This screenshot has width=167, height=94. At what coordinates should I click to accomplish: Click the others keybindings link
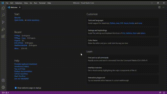(x=143, y=33)
